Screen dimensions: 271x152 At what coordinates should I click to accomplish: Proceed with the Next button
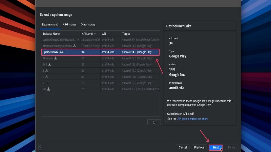tap(216, 147)
